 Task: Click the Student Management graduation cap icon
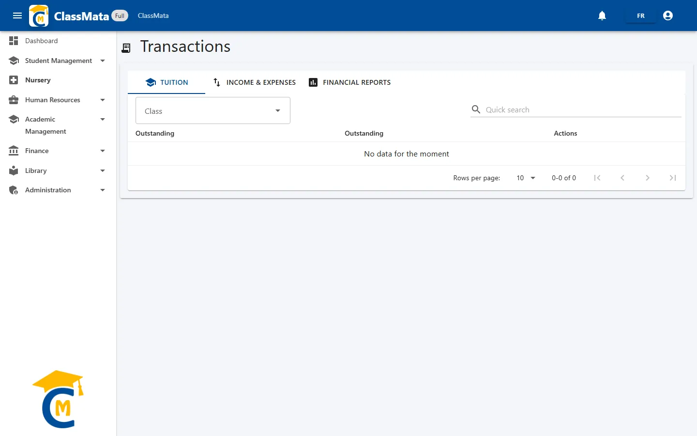[x=14, y=61]
